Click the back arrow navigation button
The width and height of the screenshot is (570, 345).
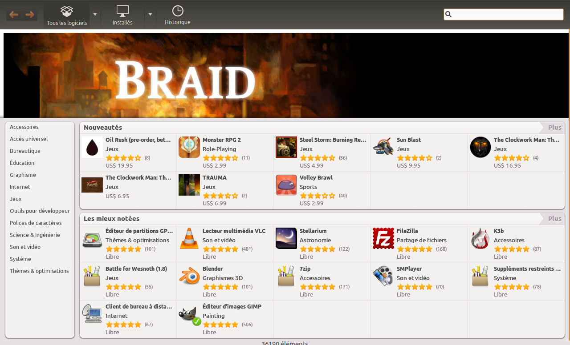coord(14,15)
